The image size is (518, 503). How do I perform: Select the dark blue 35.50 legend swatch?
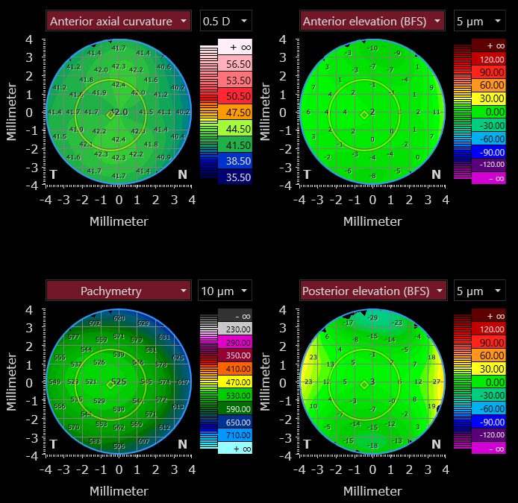tap(236, 177)
